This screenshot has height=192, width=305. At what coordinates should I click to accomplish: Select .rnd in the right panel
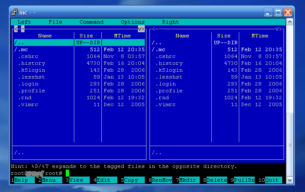(217, 98)
